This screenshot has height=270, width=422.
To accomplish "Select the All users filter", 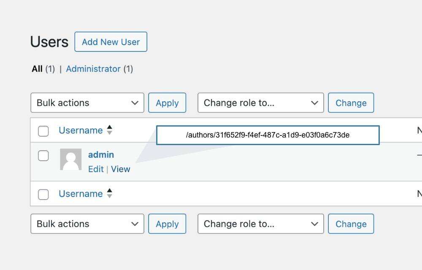I will coord(37,69).
